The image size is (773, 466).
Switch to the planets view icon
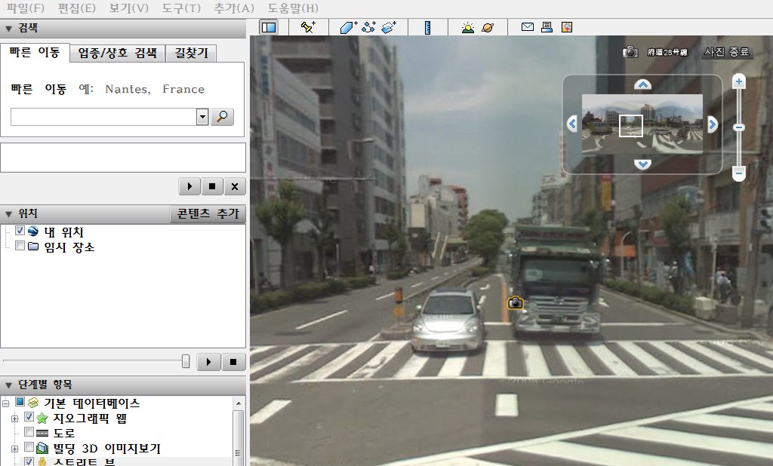coord(488,27)
